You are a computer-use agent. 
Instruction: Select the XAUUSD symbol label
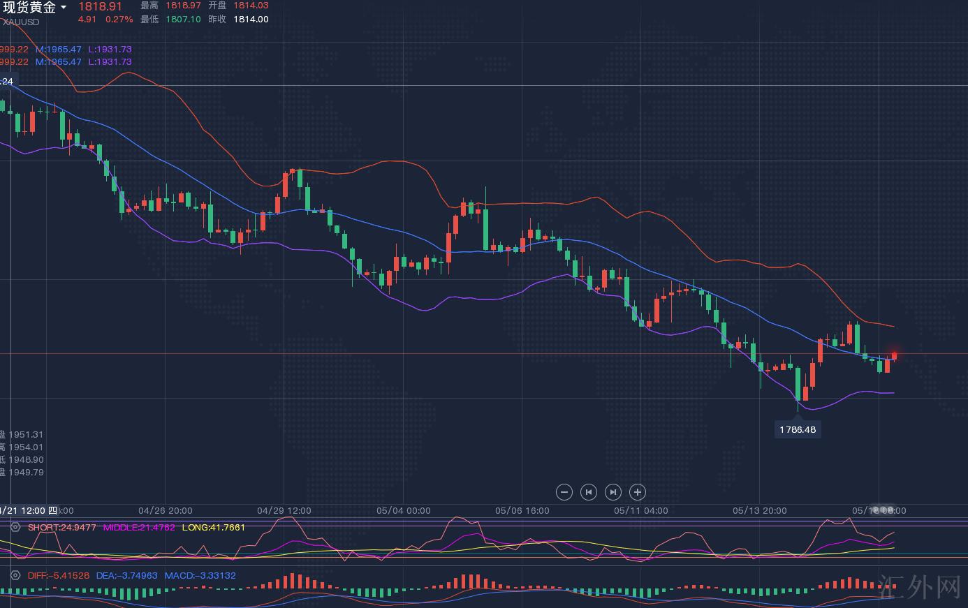coord(21,22)
